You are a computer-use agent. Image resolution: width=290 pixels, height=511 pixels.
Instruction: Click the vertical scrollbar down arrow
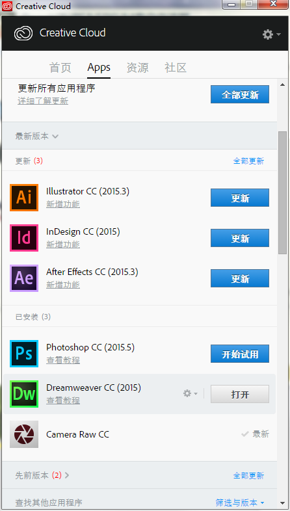click(x=282, y=503)
